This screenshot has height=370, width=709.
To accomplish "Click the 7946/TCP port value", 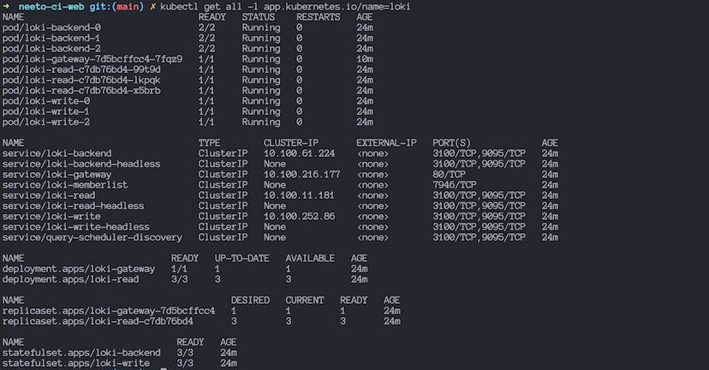I will tap(455, 184).
